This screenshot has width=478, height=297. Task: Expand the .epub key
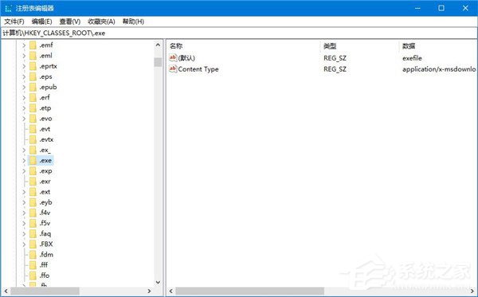pos(24,87)
